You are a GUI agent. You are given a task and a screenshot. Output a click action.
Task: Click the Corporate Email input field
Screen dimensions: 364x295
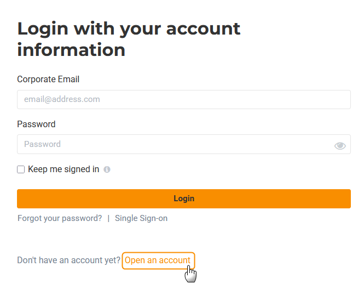(183, 100)
